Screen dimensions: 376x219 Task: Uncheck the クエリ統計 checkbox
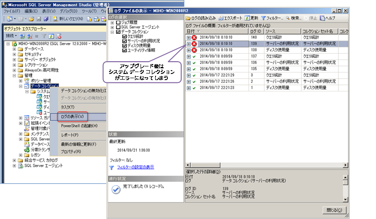(125, 37)
